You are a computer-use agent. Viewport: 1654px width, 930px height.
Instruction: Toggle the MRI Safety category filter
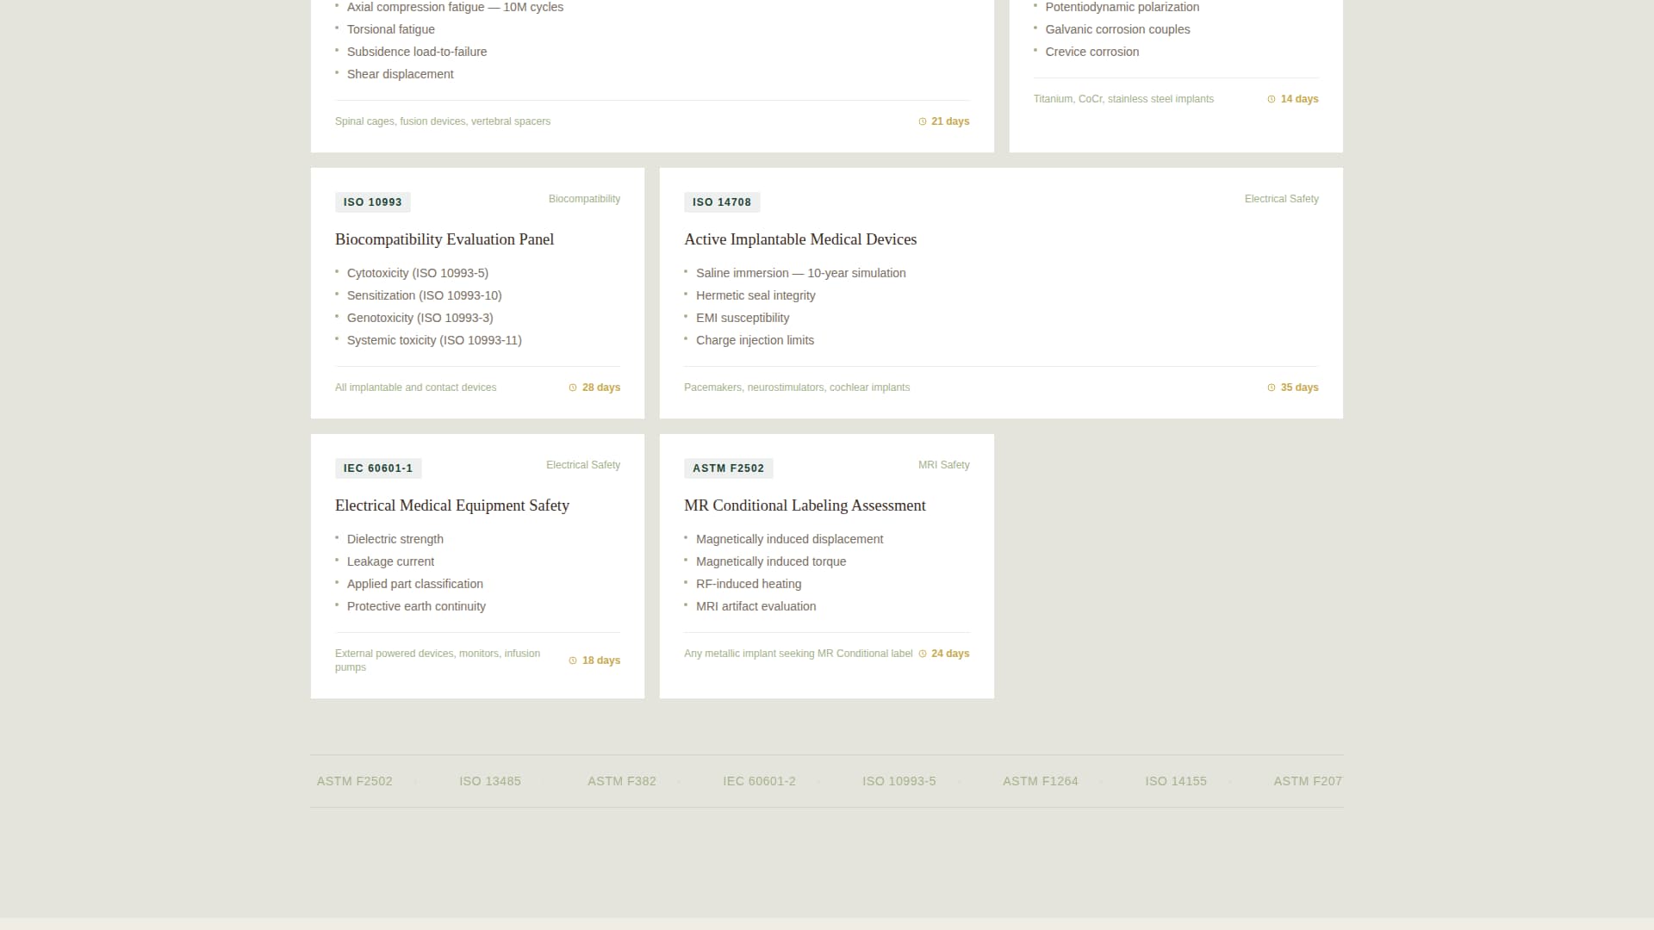pos(943,465)
